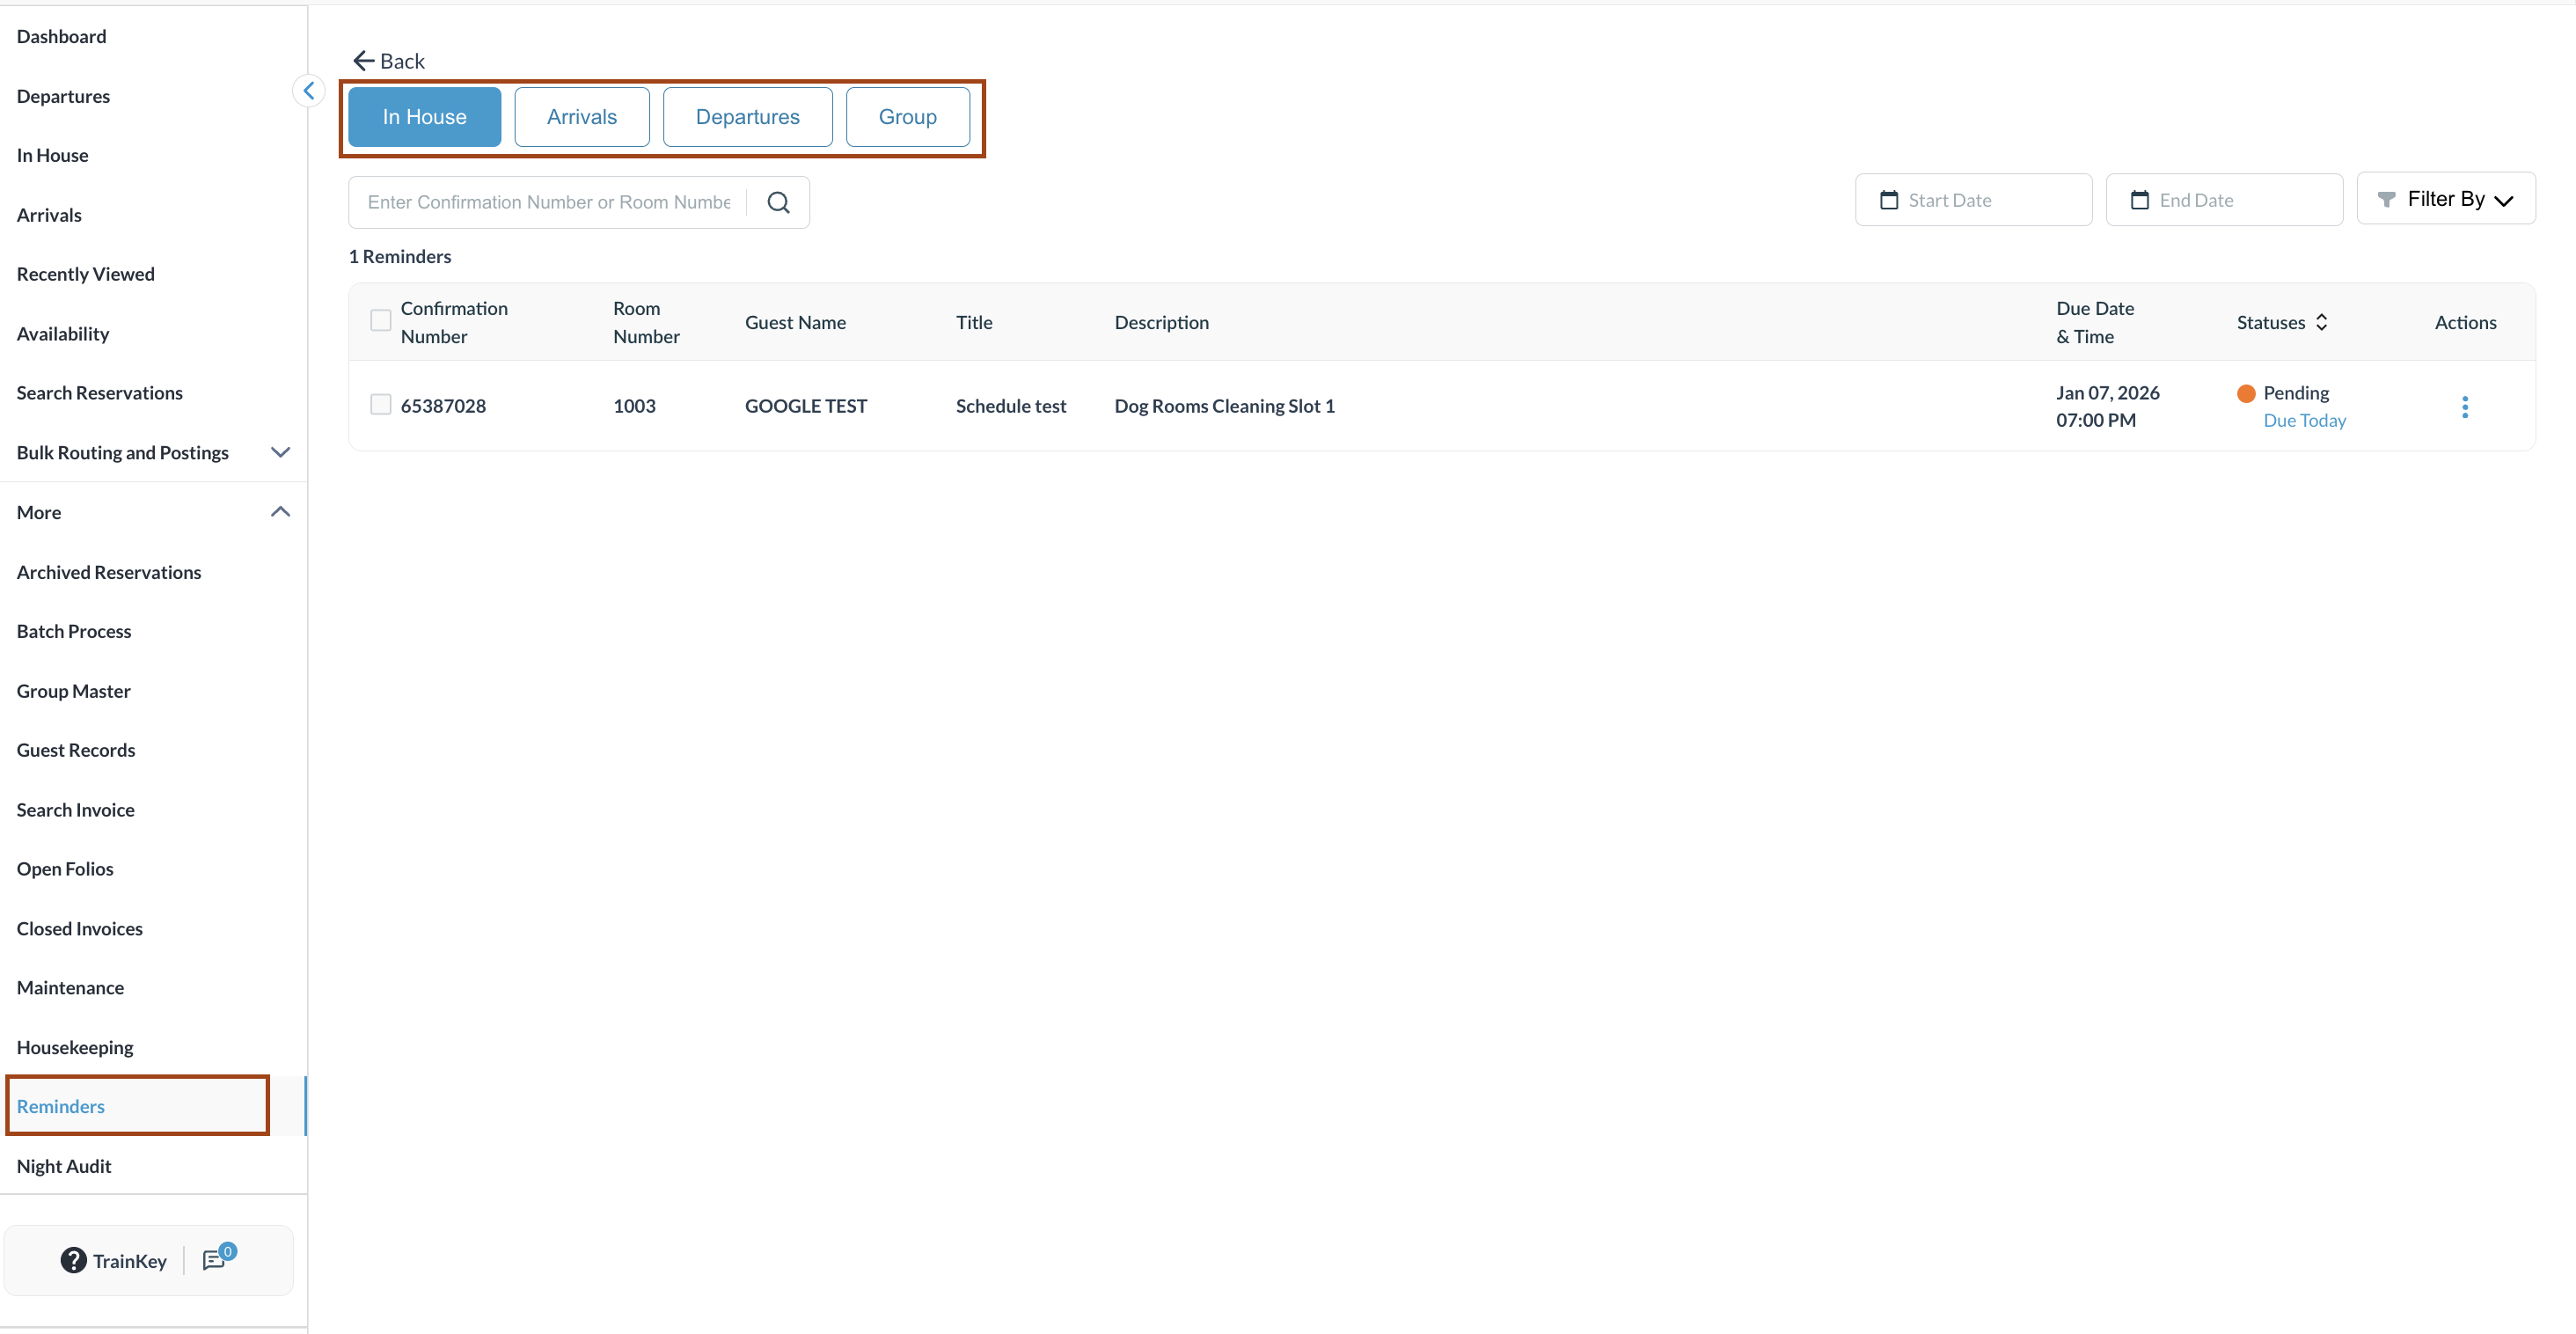
Task: Click the Due Today status link
Action: tap(2304, 421)
